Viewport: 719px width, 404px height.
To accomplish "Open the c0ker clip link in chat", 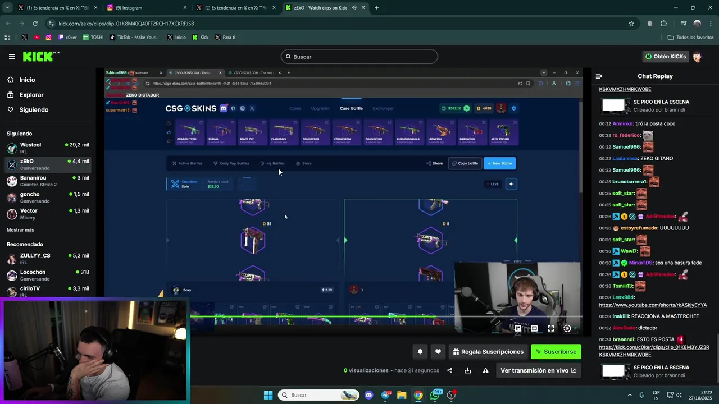I will [x=654, y=351].
